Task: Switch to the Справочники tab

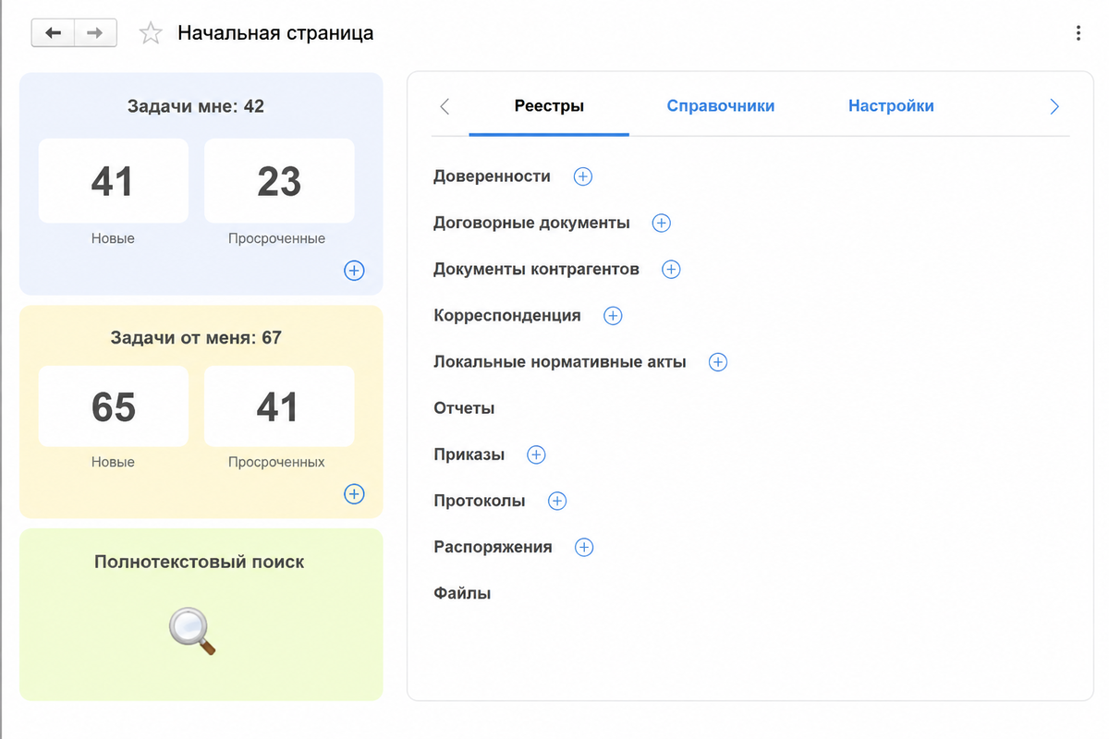Action: click(721, 106)
